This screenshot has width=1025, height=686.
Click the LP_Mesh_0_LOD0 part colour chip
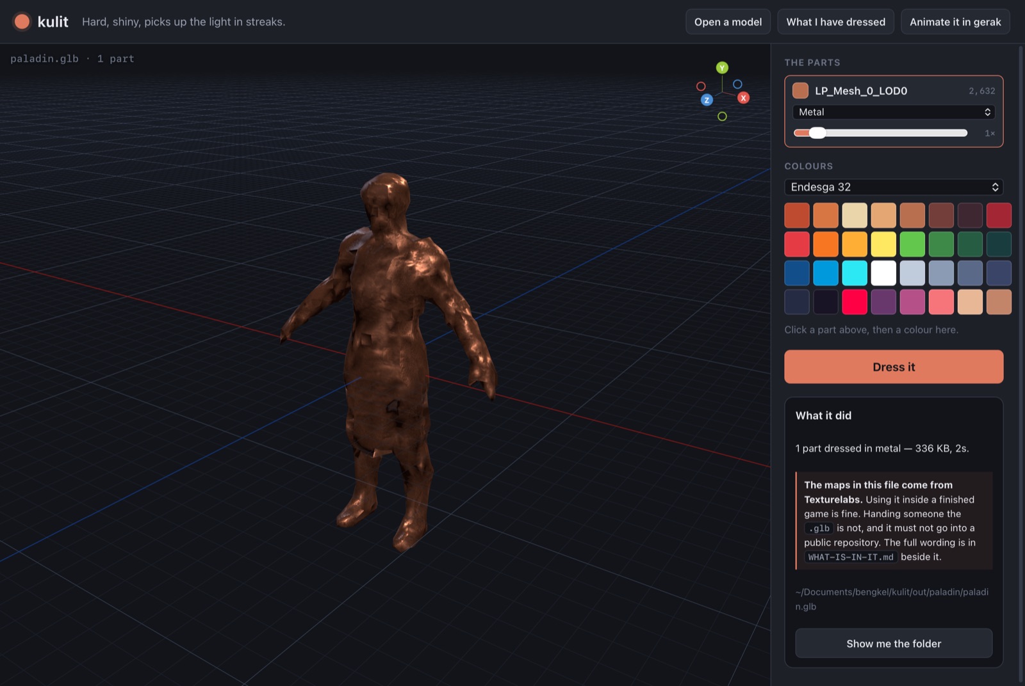point(800,91)
